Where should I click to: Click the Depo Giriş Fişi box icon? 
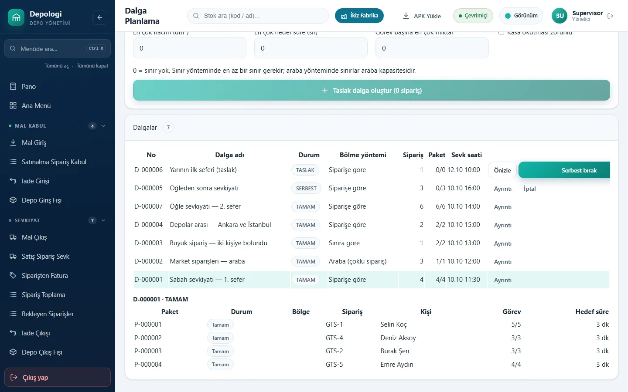[13, 200]
